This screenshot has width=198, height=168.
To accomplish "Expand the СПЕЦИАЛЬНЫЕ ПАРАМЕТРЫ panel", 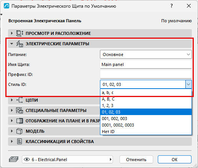I will (12, 110).
